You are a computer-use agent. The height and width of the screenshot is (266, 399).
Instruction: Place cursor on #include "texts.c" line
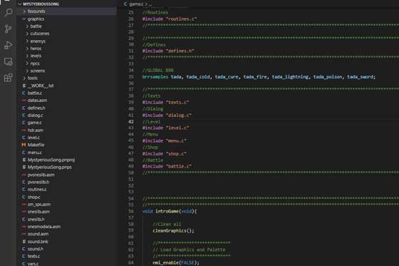coord(165,103)
